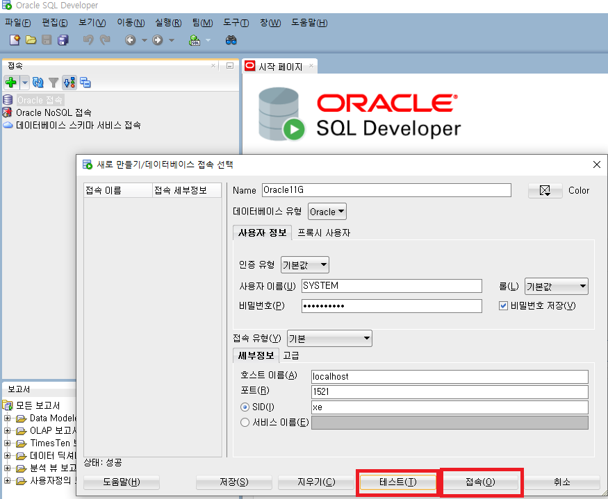Click the binoculars Find DB Object icon
Viewport: 608px width, 499px height.
(231, 40)
